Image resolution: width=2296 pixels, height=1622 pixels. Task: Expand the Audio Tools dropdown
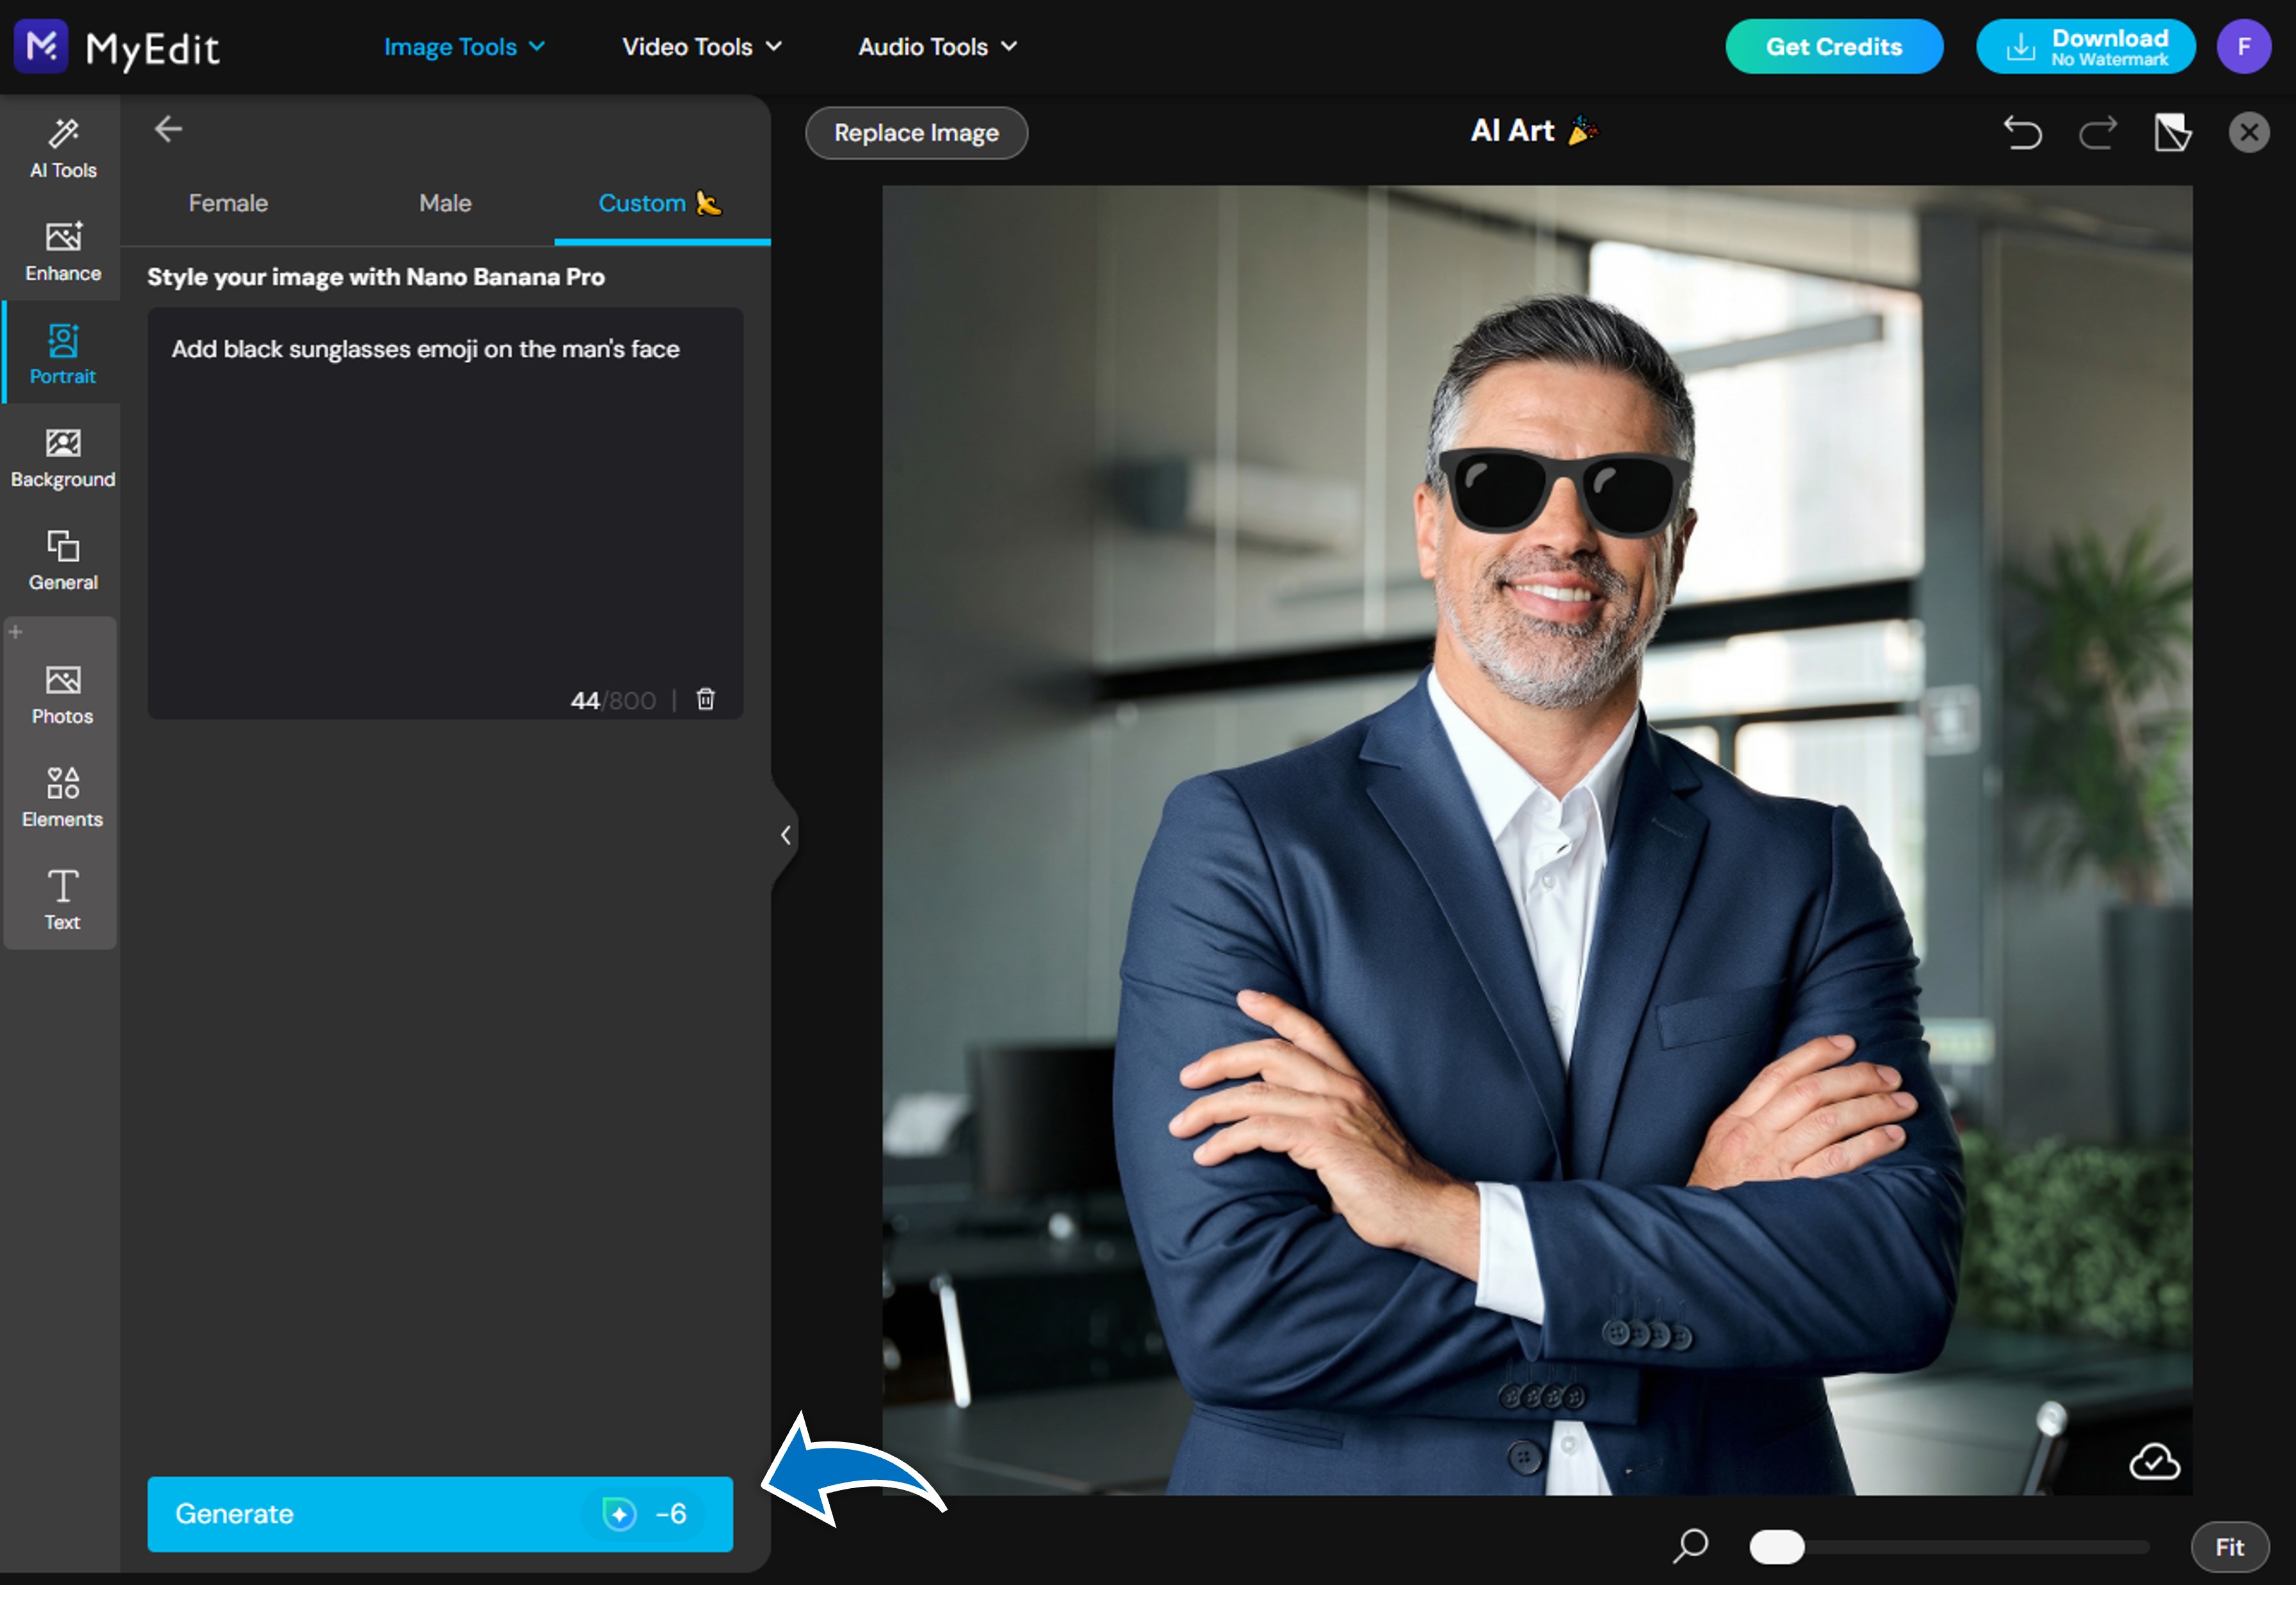[937, 47]
